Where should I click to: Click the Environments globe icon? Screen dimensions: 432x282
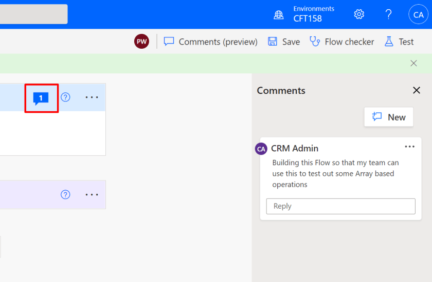click(x=279, y=15)
